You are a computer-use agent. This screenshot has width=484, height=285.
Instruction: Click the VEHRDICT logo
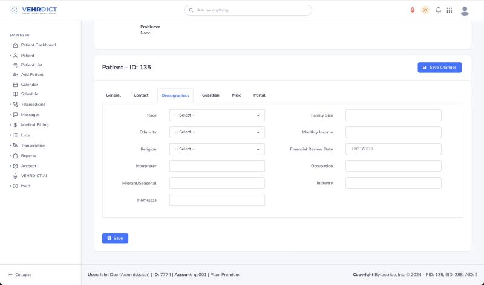(x=33, y=10)
